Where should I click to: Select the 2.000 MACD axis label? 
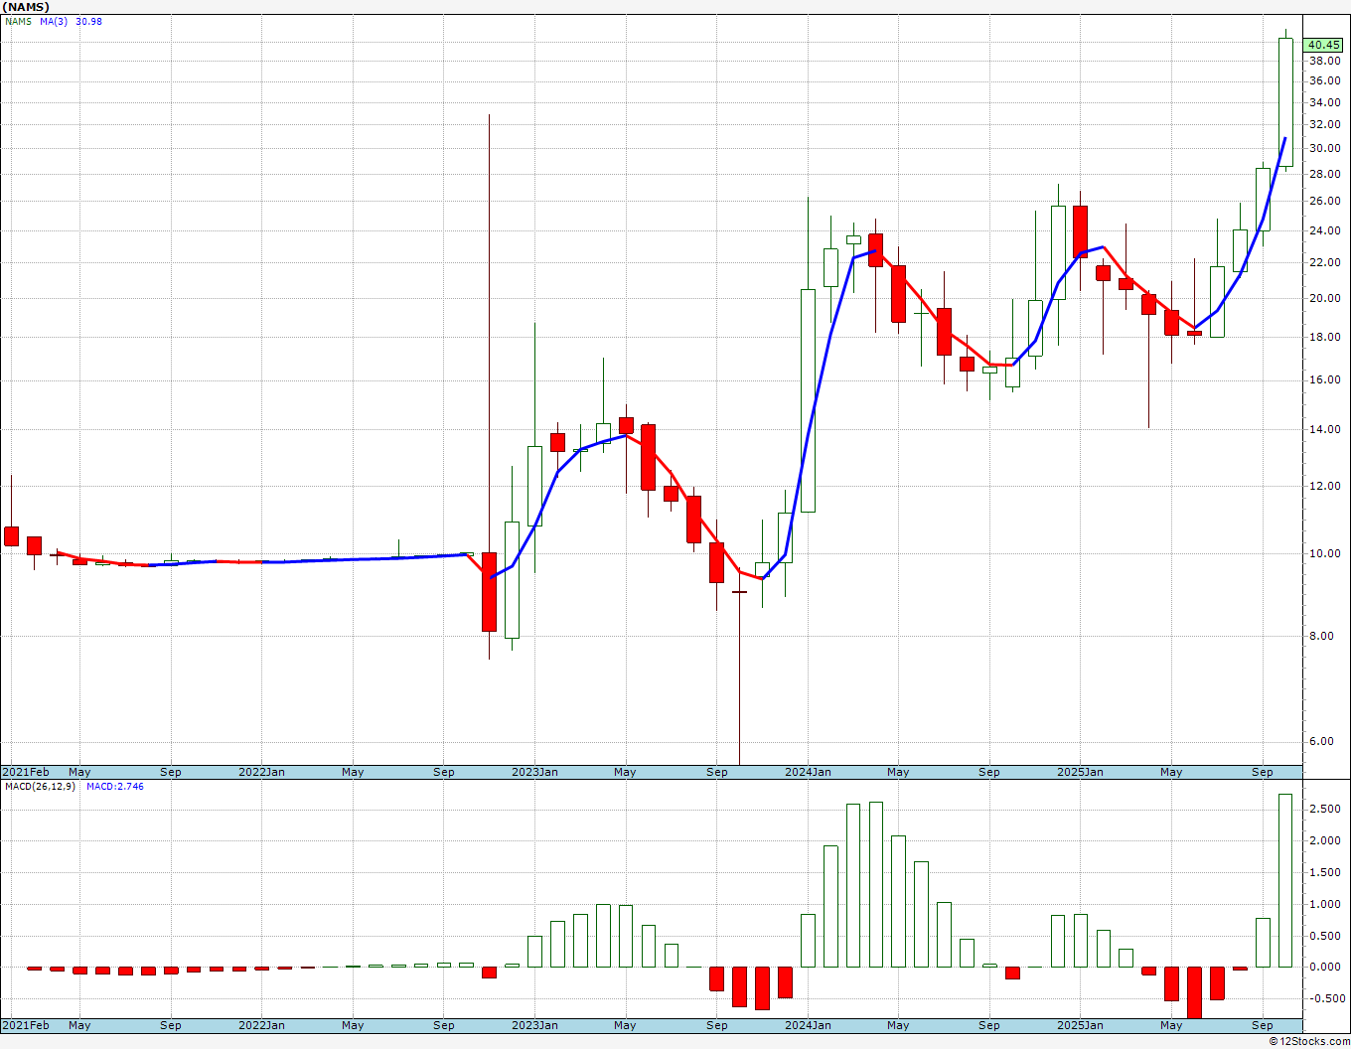[1326, 841]
